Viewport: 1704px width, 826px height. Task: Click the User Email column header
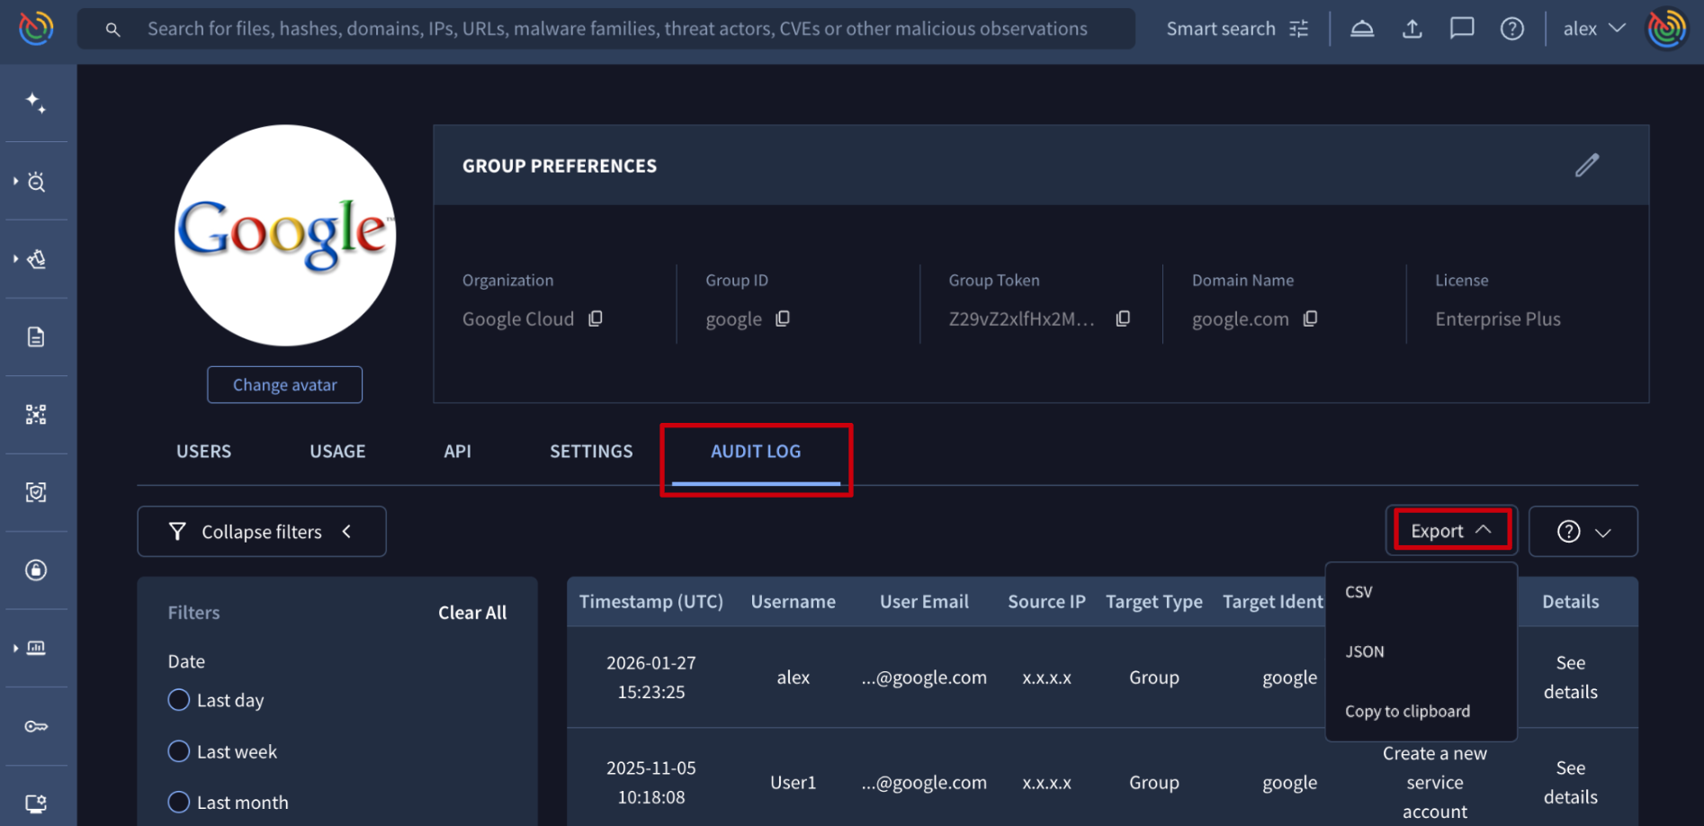tap(924, 602)
